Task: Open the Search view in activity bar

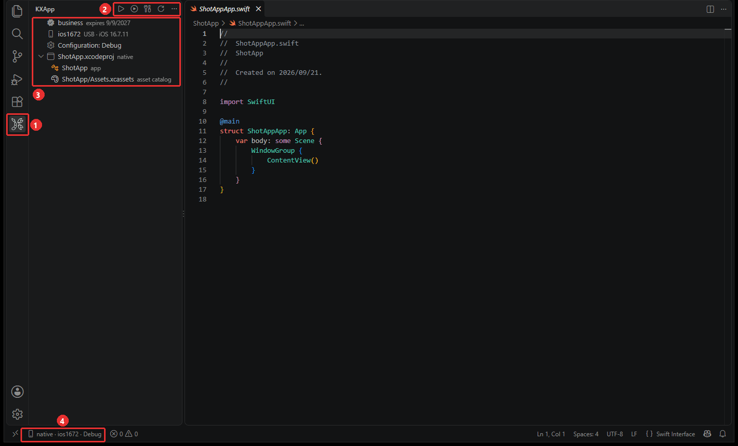Action: pyautogui.click(x=17, y=34)
